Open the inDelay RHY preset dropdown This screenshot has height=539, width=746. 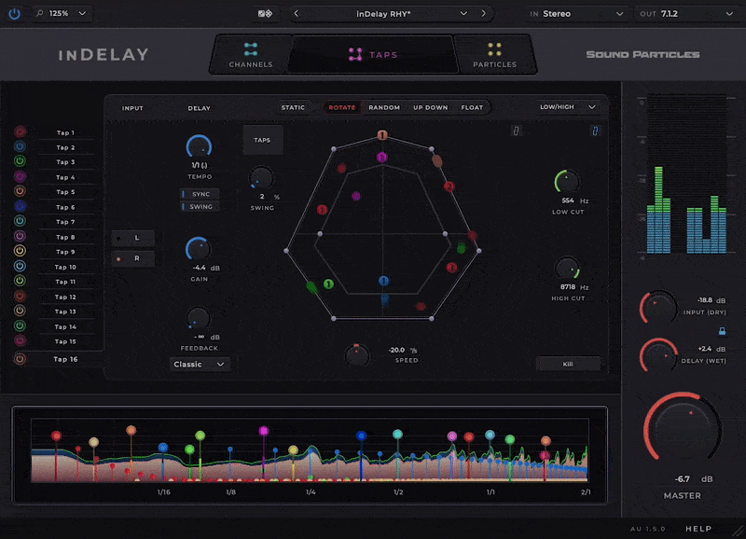[x=390, y=14]
